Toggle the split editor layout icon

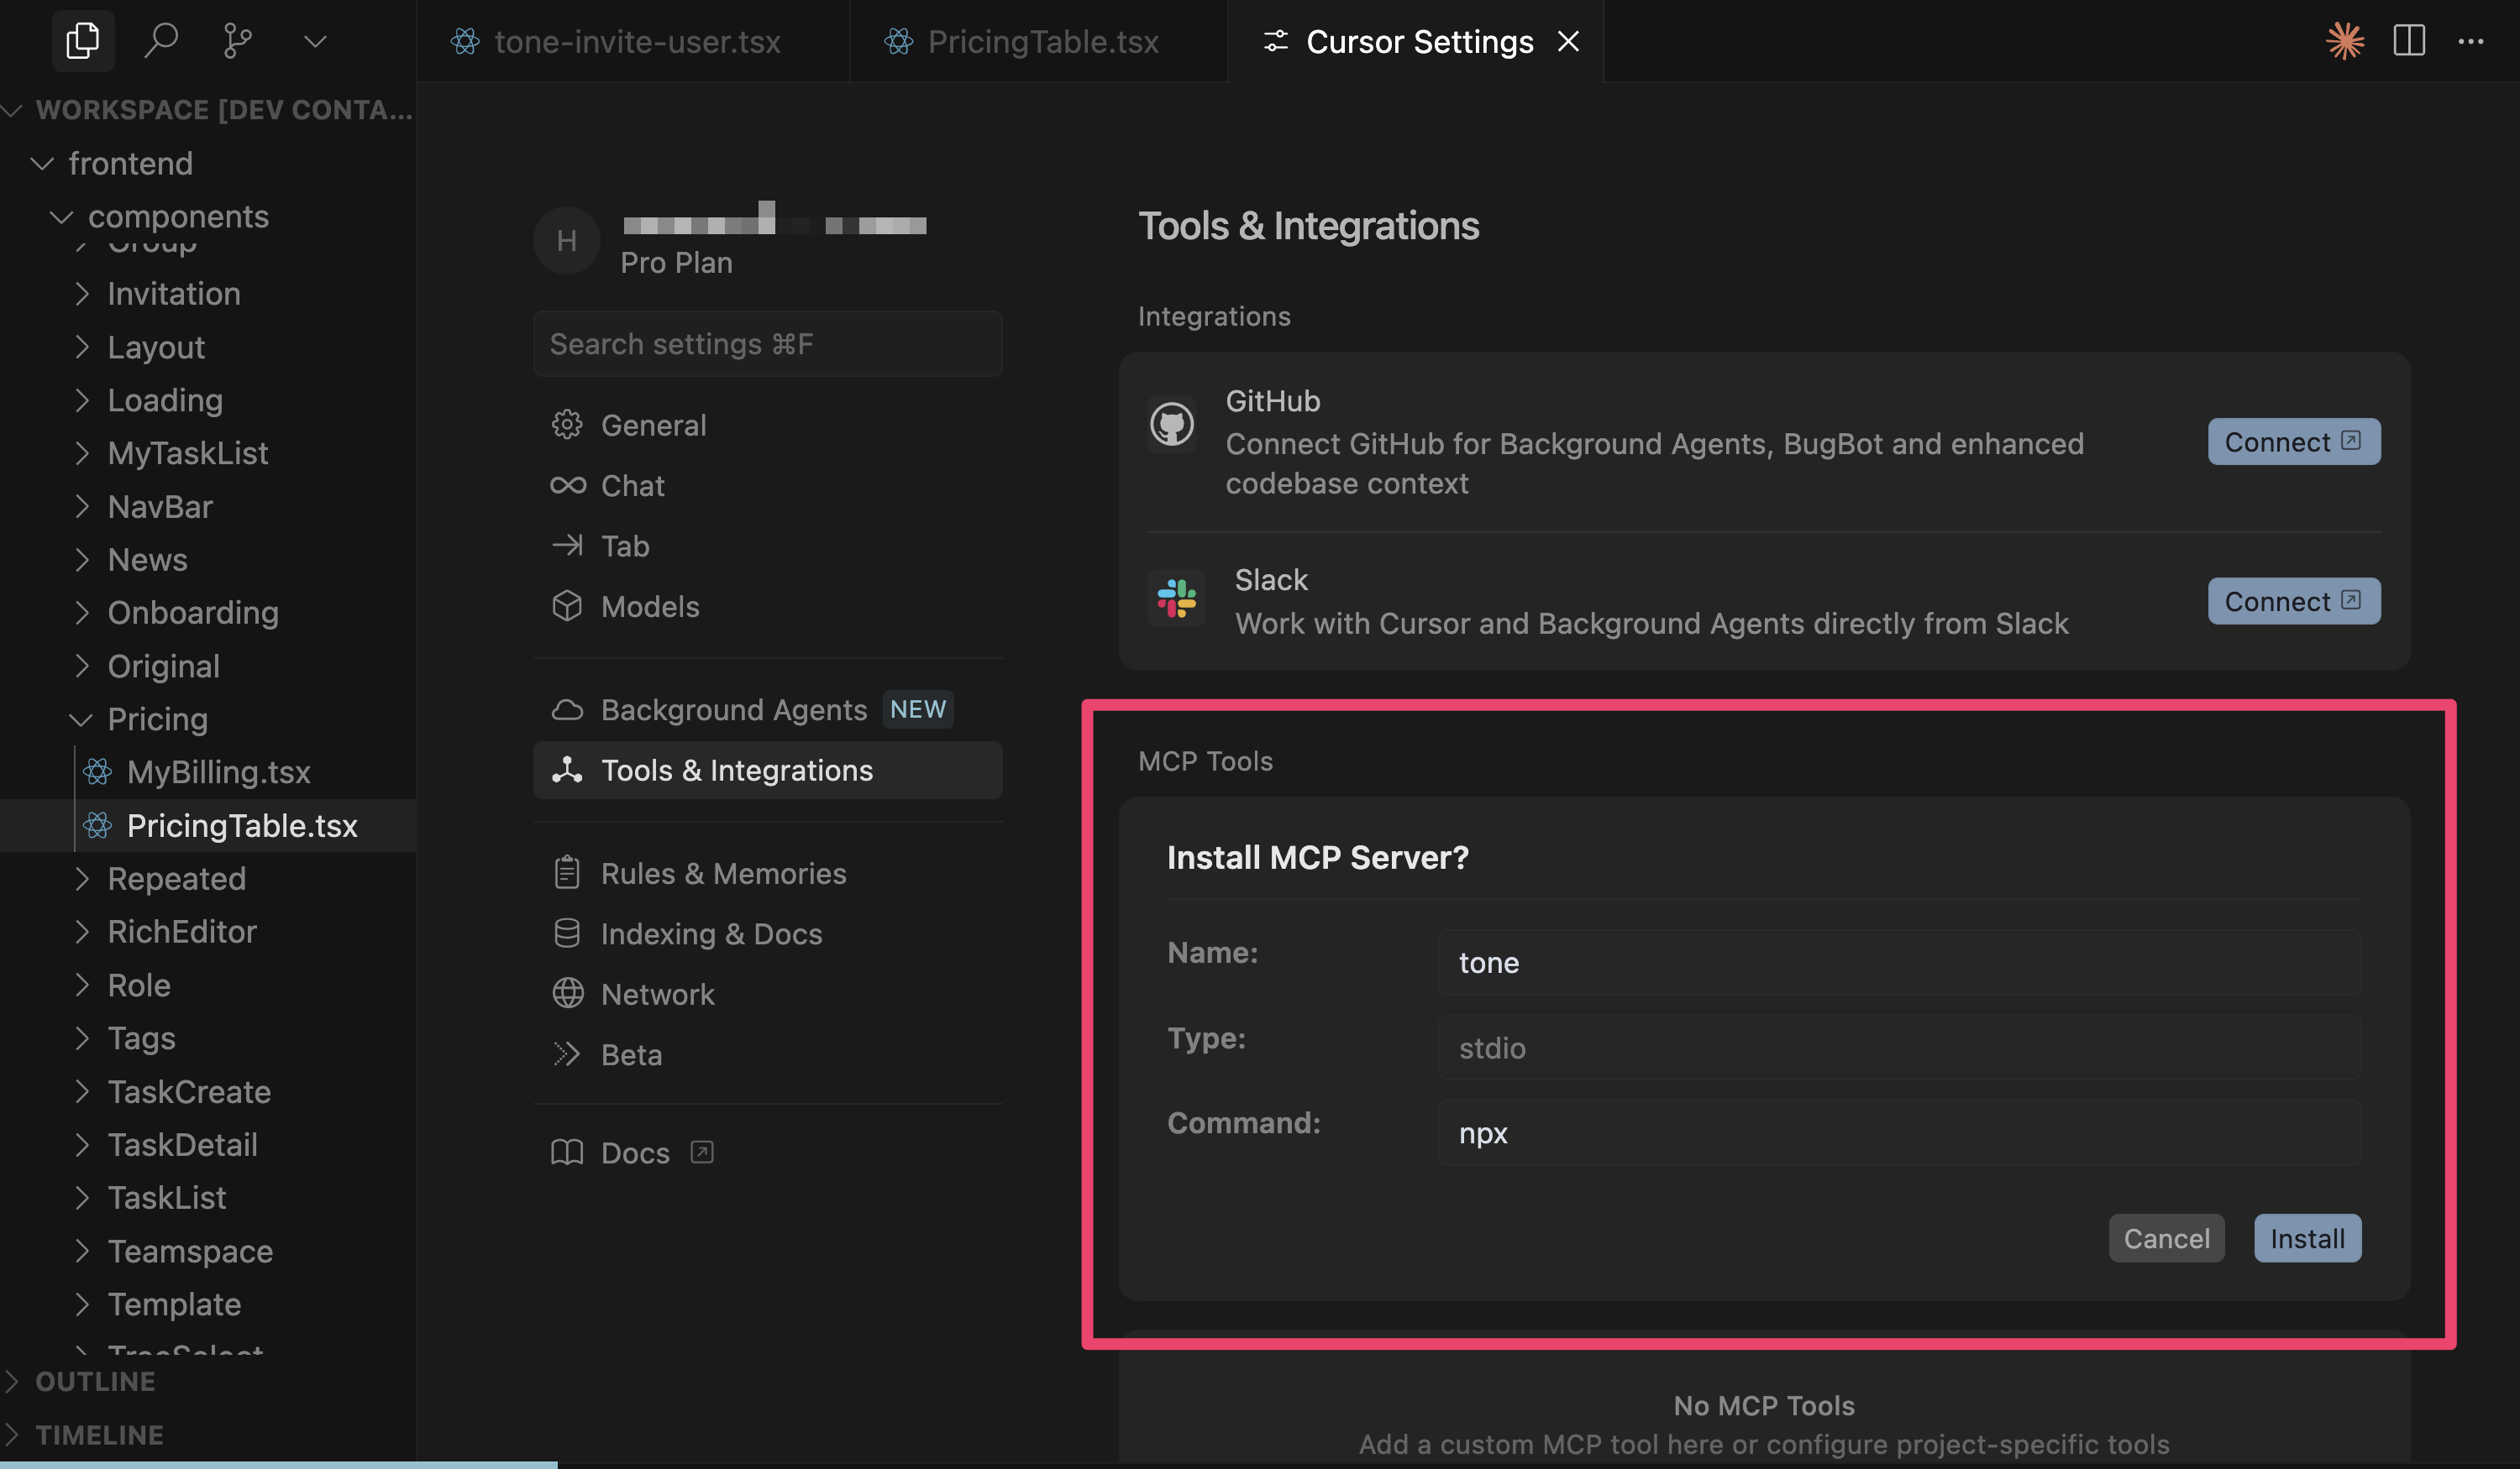[x=2409, y=41]
